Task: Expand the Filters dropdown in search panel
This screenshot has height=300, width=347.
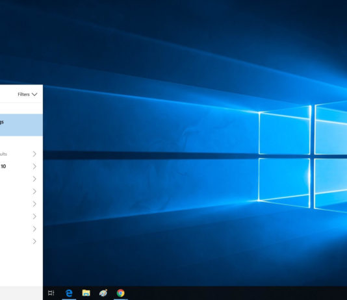Action: point(27,94)
